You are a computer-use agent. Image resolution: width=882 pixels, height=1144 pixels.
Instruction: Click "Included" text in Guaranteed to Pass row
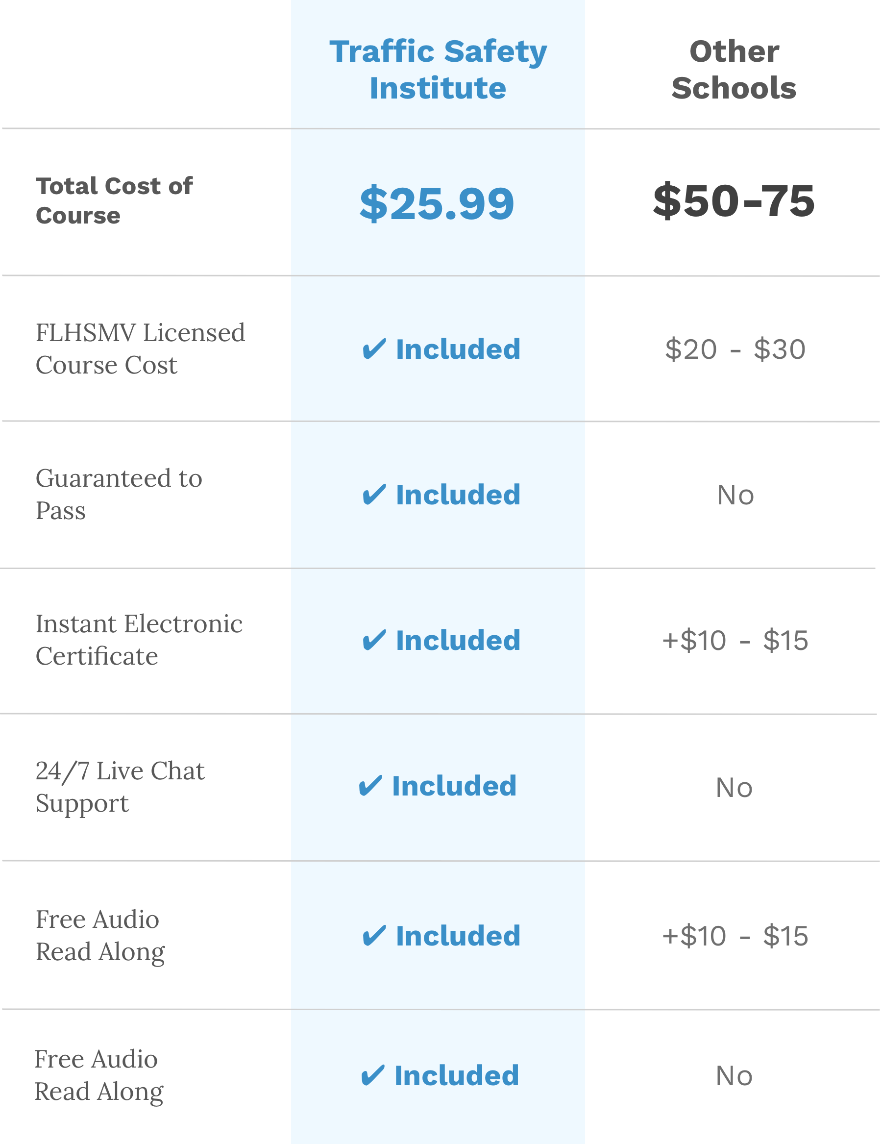tap(458, 495)
